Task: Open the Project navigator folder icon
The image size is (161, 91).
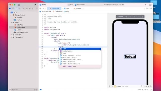Action: pyautogui.click(x=10, y=8)
